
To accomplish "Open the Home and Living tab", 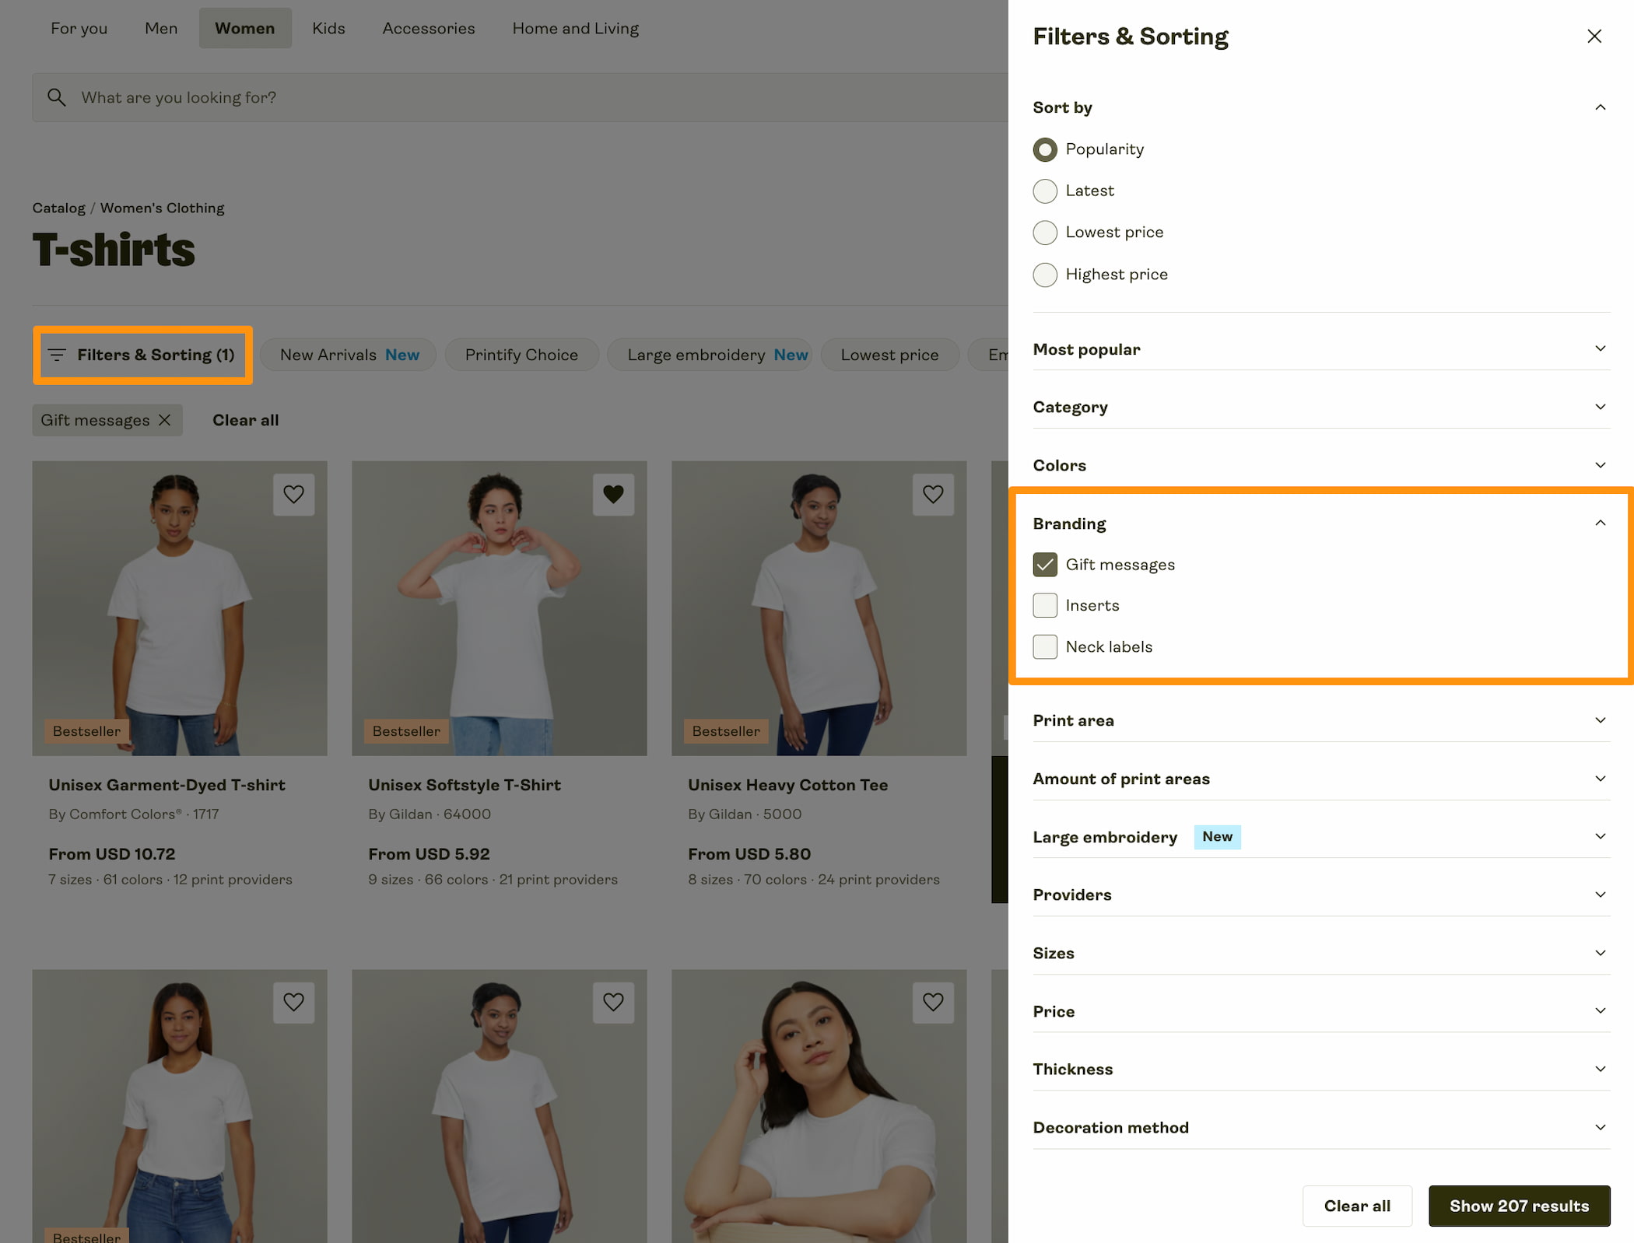I will (576, 28).
